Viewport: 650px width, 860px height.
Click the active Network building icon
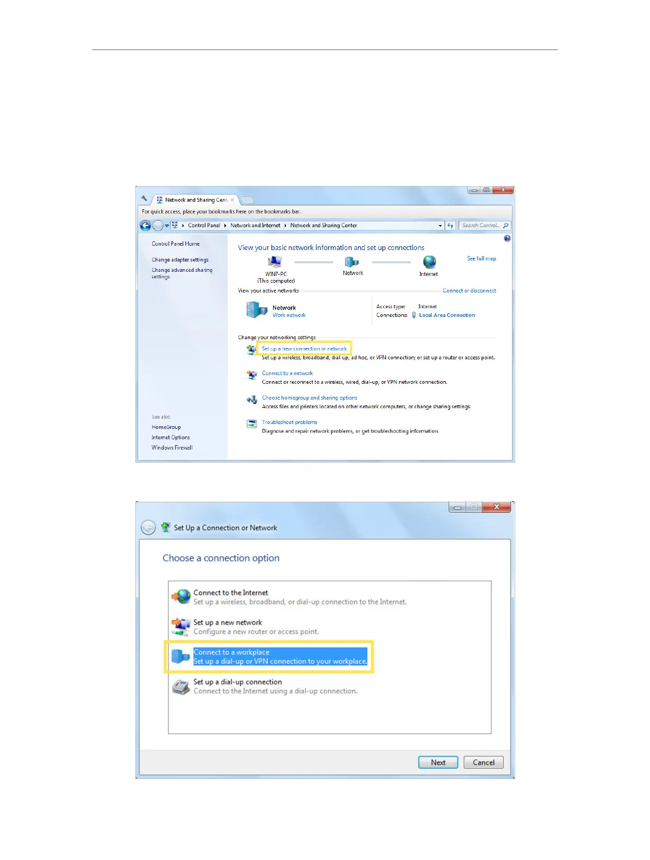(x=257, y=310)
